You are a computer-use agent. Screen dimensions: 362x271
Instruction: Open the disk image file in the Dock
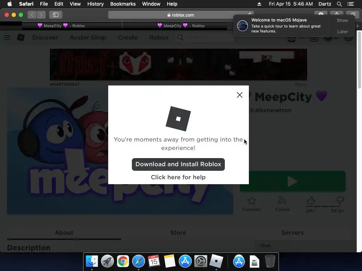(255, 261)
